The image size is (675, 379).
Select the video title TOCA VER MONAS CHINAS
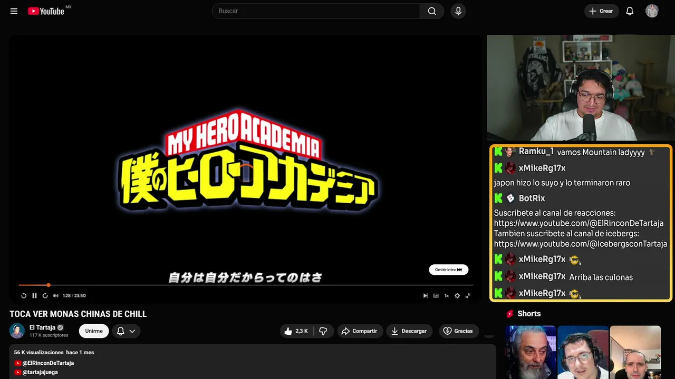pyautogui.click(x=78, y=314)
